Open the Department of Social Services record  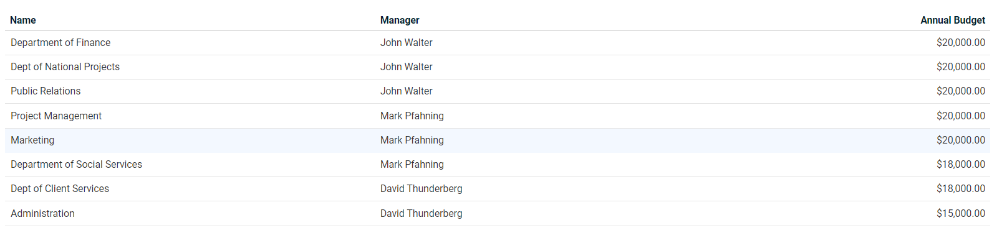[x=497, y=165]
